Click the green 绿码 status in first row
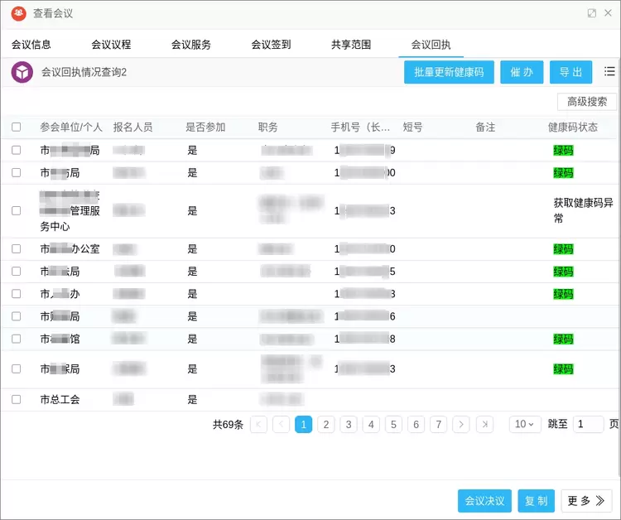Screen dimensions: 621x520 tap(563, 151)
